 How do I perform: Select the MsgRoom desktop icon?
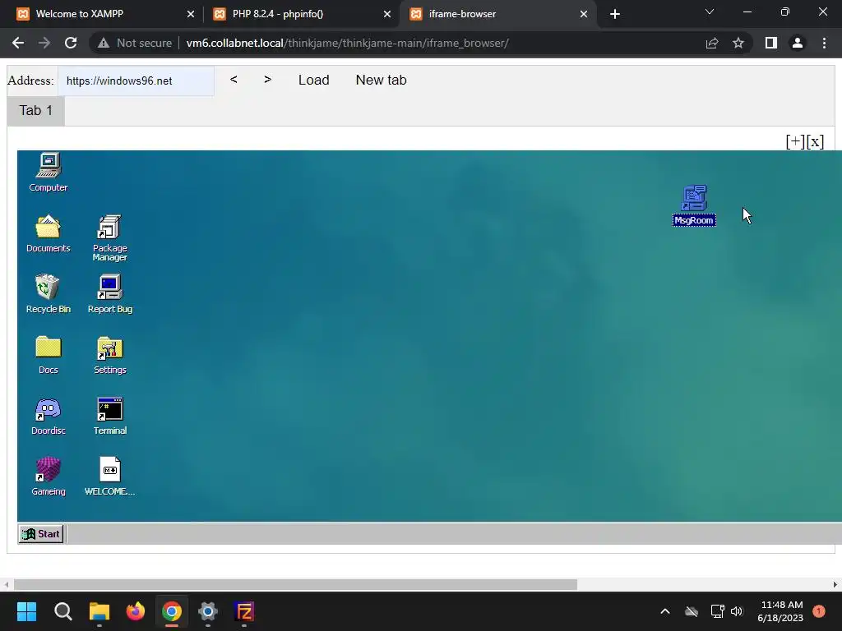pyautogui.click(x=694, y=205)
